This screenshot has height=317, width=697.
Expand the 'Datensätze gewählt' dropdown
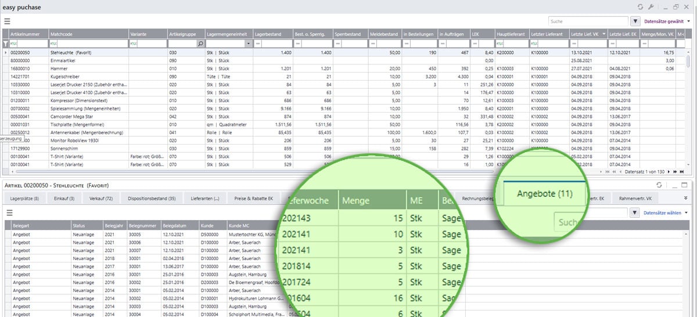668,21
